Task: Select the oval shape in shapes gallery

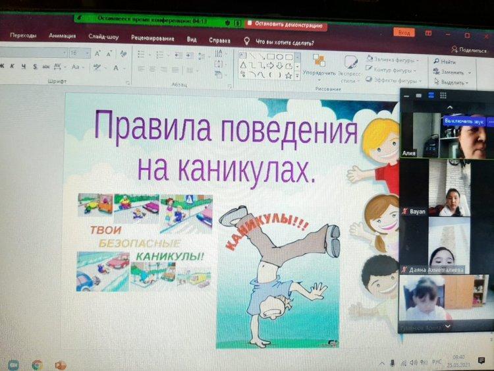Action: (280, 57)
